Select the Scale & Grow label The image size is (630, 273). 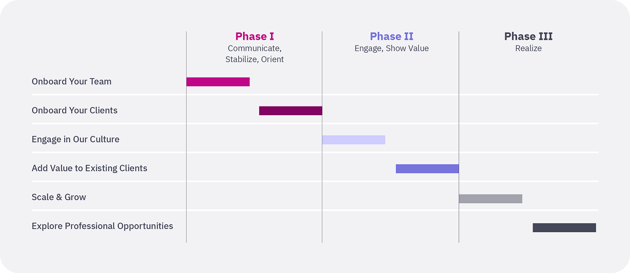pos(59,197)
